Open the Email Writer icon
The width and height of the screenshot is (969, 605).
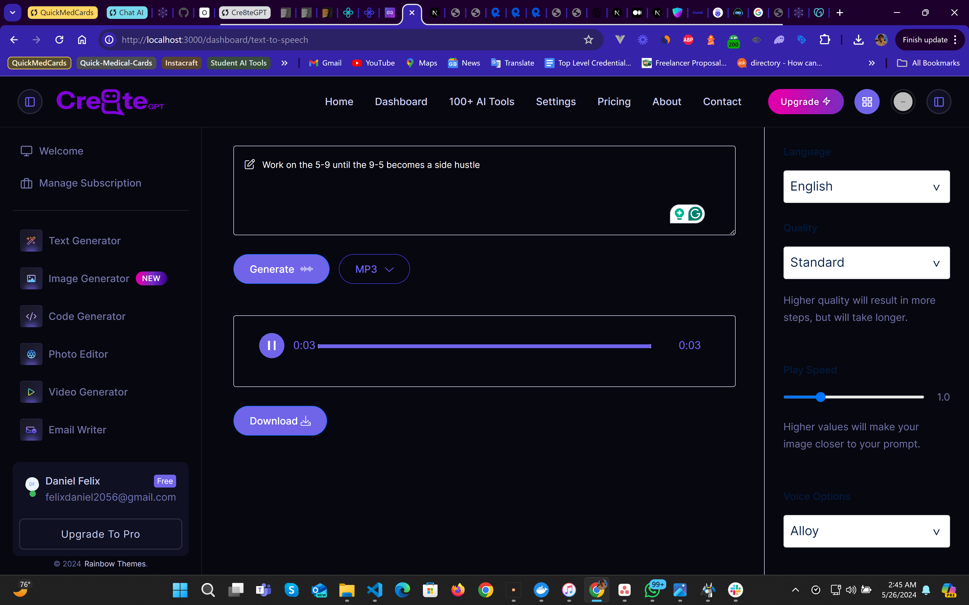[31, 430]
